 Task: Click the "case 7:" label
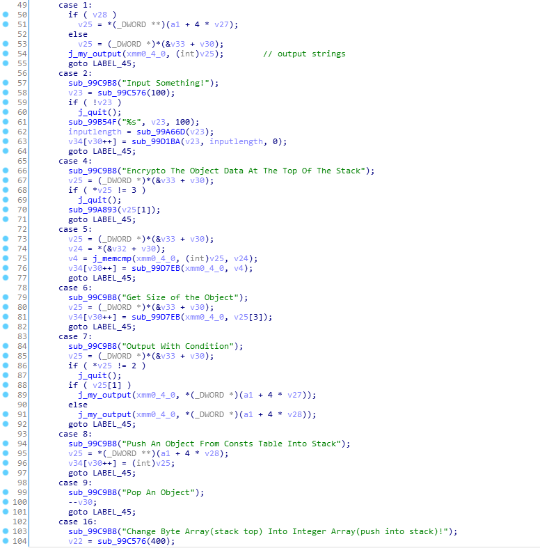(x=75, y=336)
